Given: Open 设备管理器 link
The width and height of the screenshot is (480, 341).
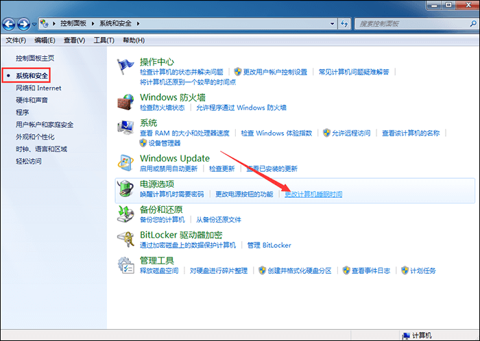Looking at the screenshot, I should point(165,143).
